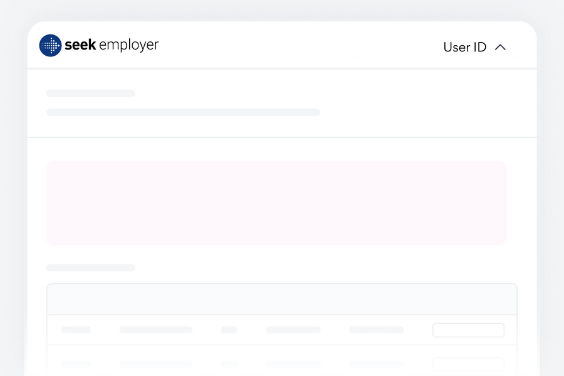This screenshot has height=376, width=564.
Task: Open the User ID account menu
Action: [464, 47]
